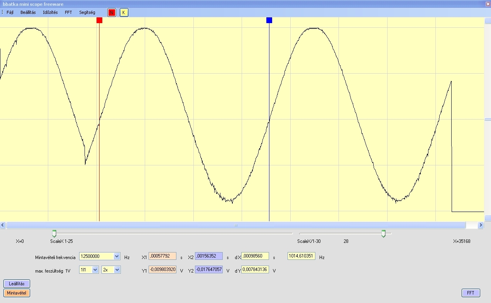Viewport: 491px width, 303px height.
Task: Open the sampling frequency 12500000 dropdown
Action: tap(117, 256)
